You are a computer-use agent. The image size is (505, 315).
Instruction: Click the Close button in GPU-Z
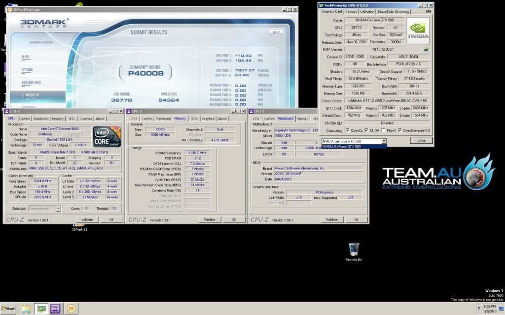(x=421, y=140)
